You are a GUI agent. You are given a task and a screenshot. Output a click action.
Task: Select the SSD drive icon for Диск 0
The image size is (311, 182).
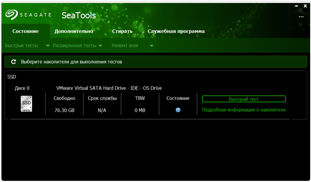(26, 104)
